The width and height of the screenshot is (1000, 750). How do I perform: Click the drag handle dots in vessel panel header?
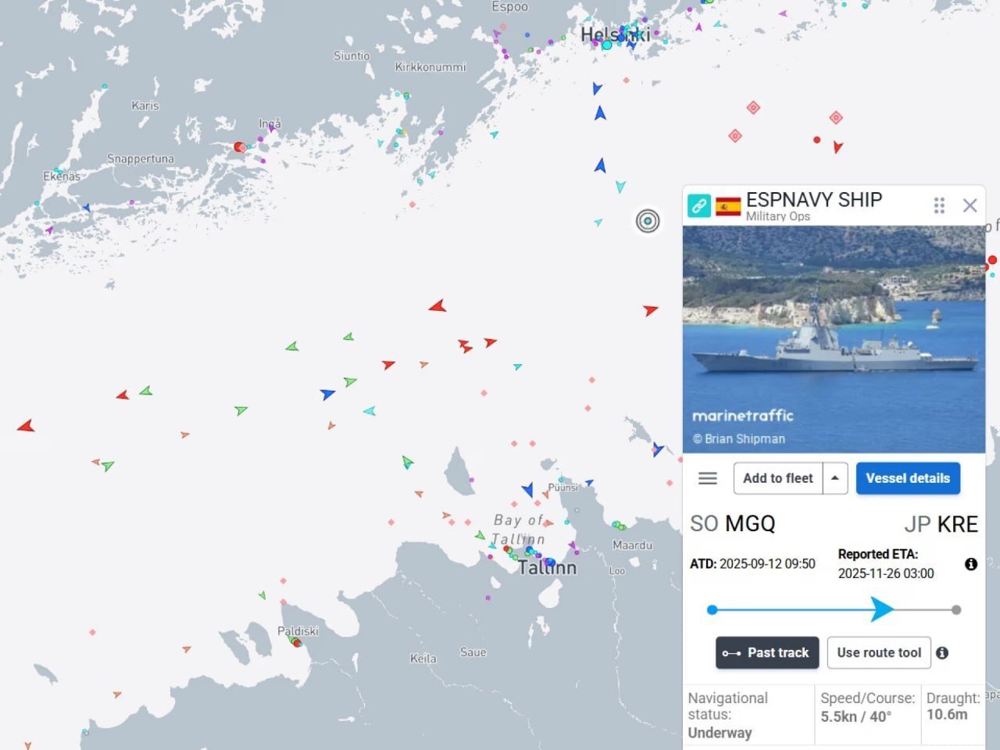[939, 205]
